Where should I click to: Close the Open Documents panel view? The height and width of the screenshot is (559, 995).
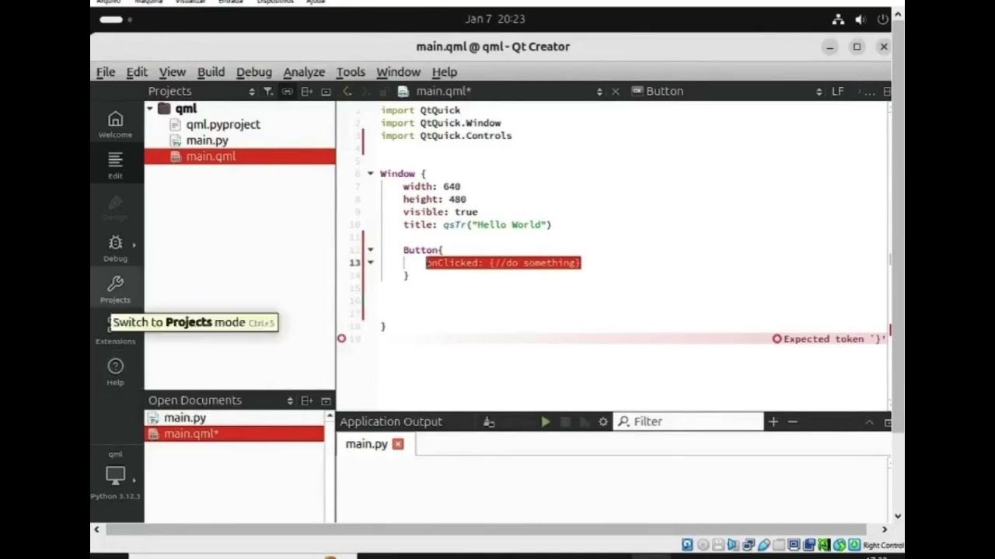tap(326, 401)
